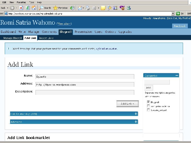191x143 pixels.
Task: Click the Add button under Categories
Action: [149, 88]
